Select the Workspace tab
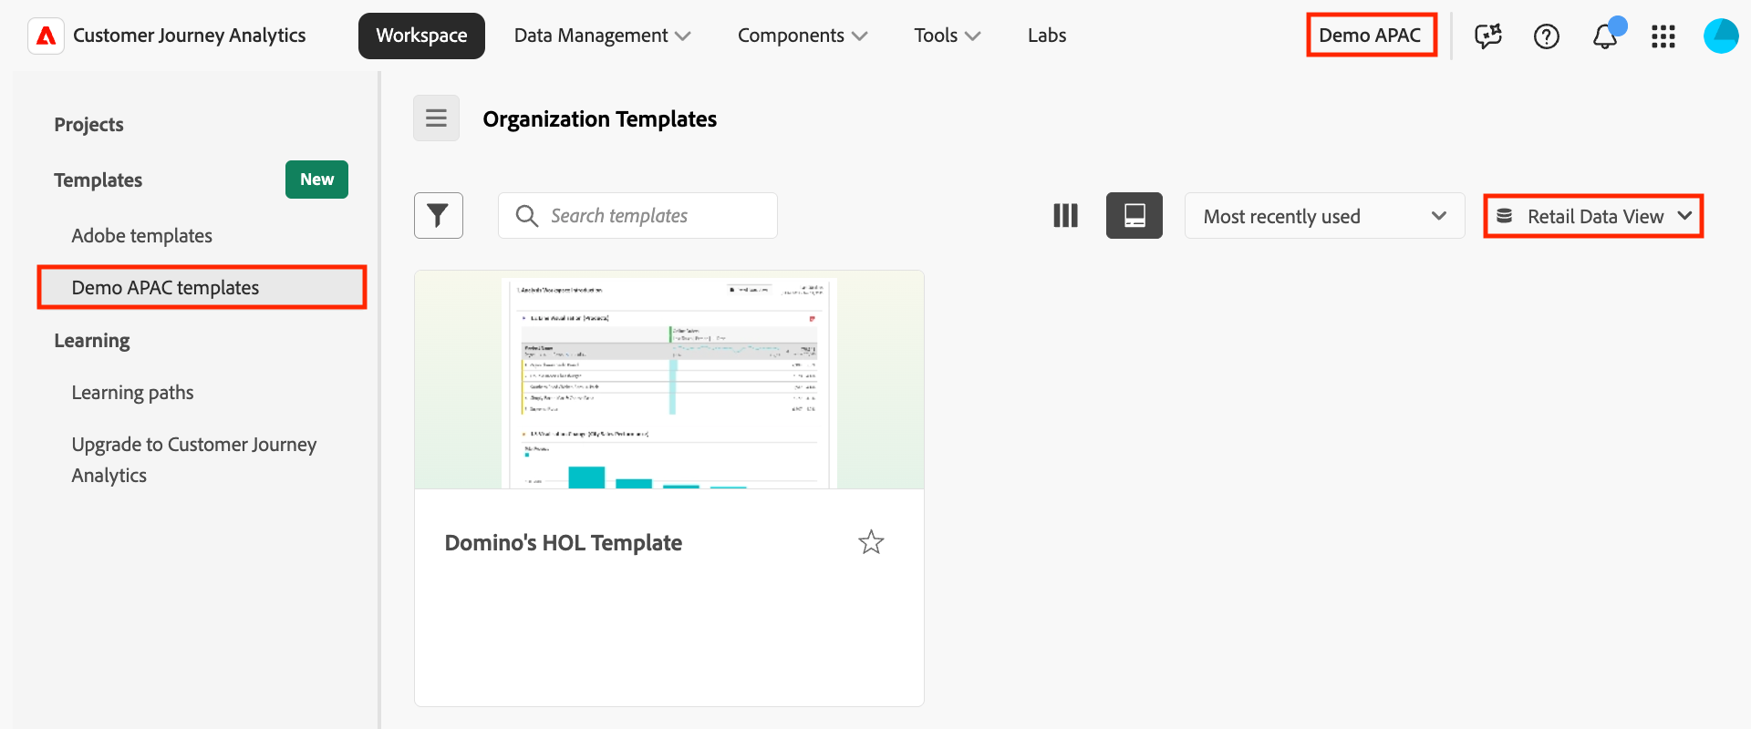1751x729 pixels. tap(421, 36)
